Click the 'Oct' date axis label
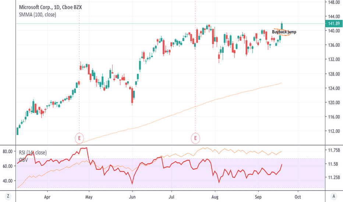This screenshot has width=343, height=202. pyautogui.click(x=297, y=197)
